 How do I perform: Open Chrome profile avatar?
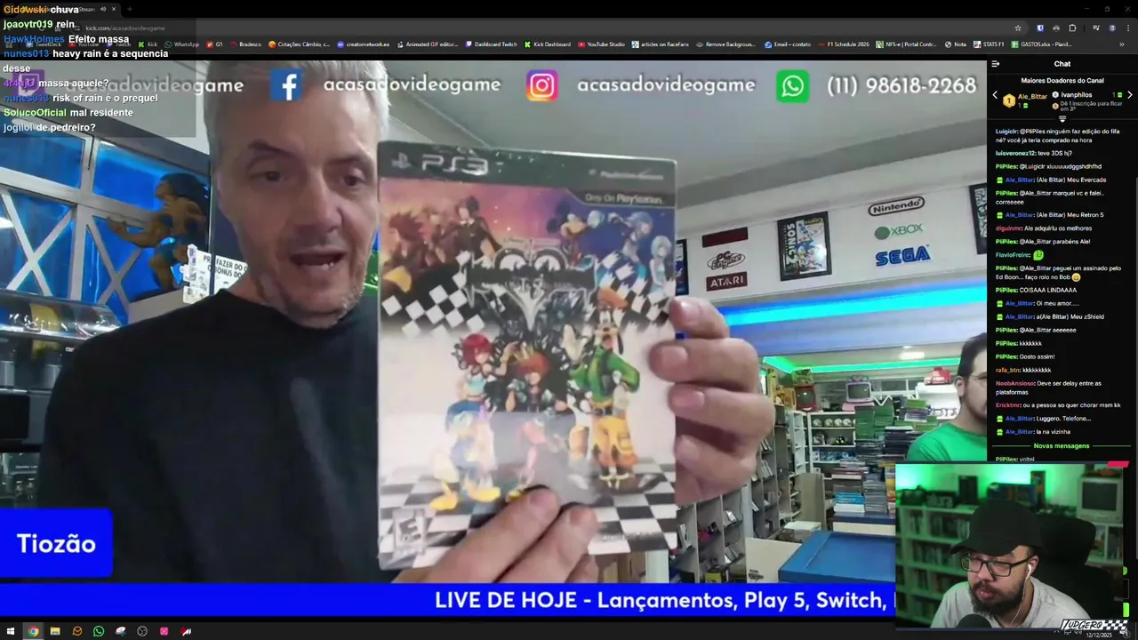(x=1111, y=28)
